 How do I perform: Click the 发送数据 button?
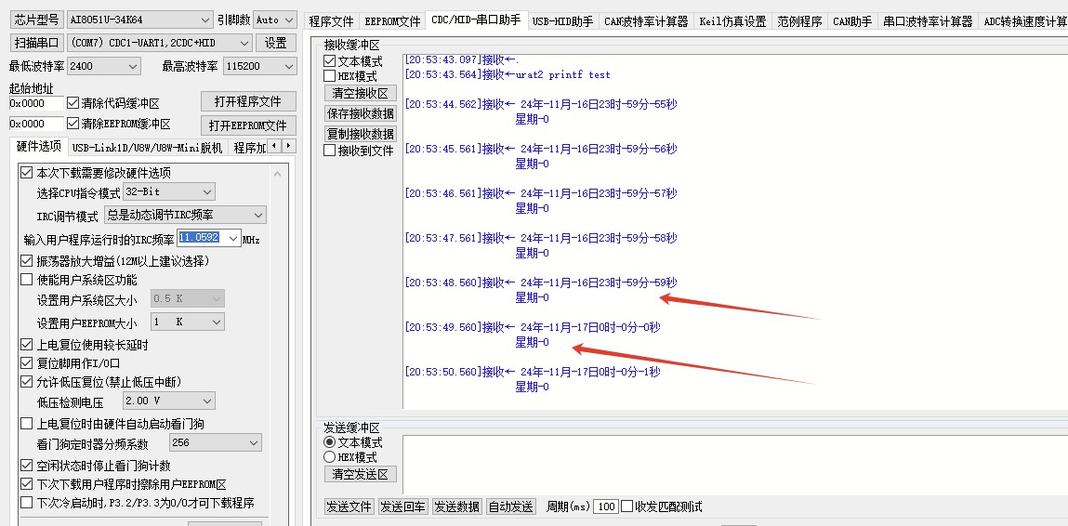(457, 506)
